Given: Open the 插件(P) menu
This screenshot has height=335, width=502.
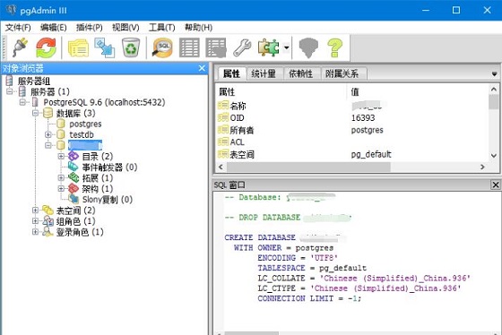Looking at the screenshot, I should pos(90,28).
